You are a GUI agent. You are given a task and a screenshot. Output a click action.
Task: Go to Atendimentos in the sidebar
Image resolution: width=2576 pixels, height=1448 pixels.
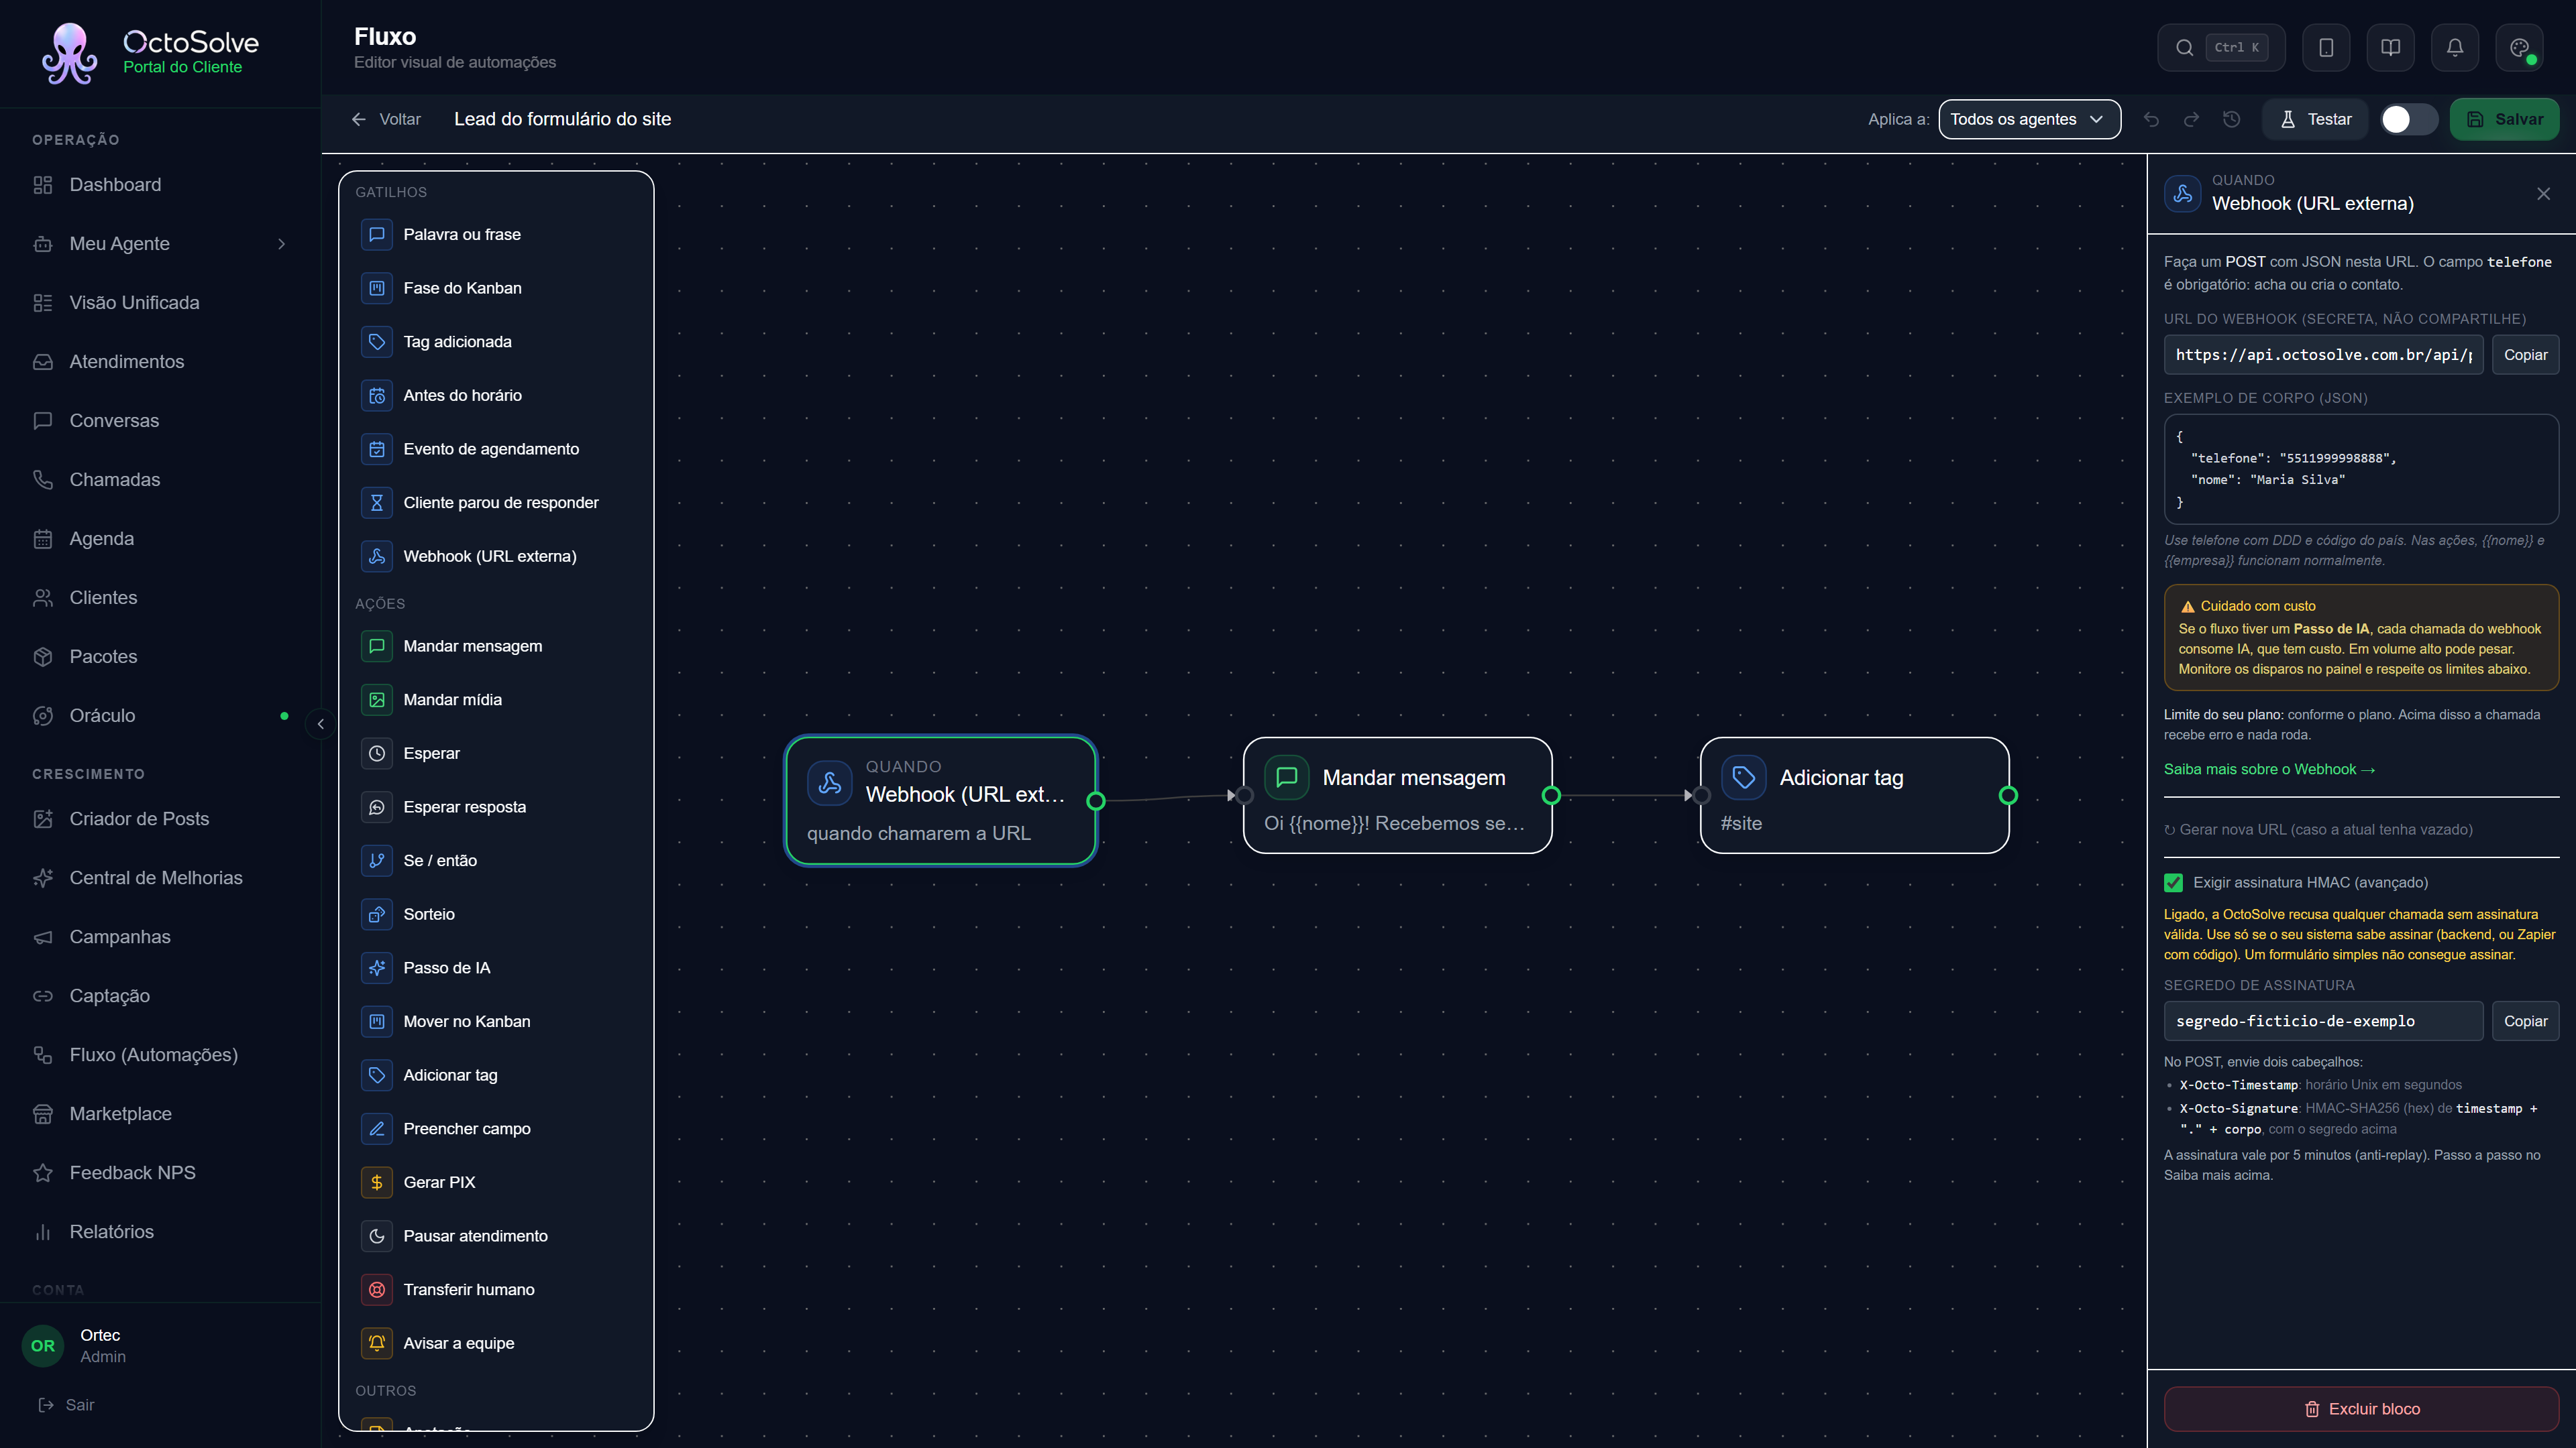click(160, 362)
